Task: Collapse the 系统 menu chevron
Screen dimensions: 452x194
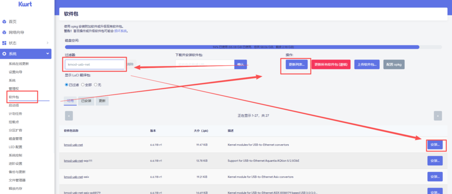Action: tap(48, 53)
